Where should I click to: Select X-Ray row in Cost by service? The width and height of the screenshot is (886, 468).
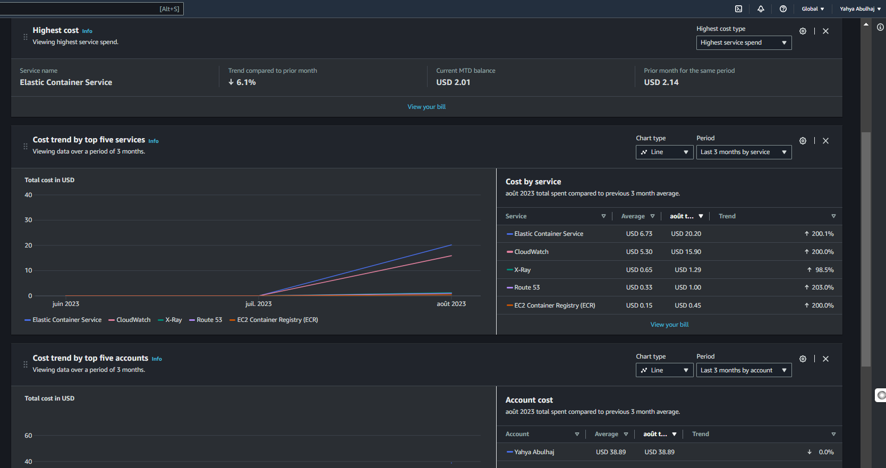coord(522,270)
